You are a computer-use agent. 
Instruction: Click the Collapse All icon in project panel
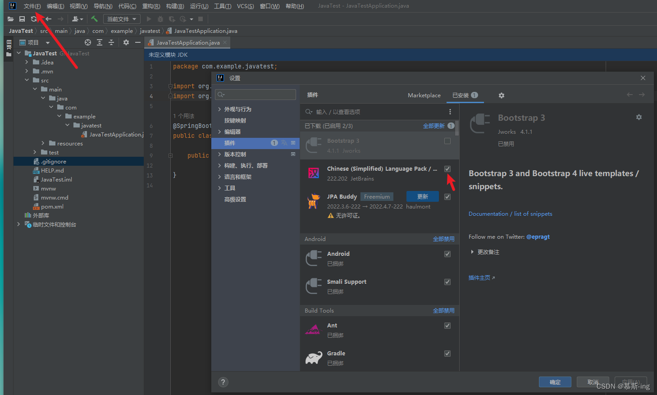(x=111, y=42)
